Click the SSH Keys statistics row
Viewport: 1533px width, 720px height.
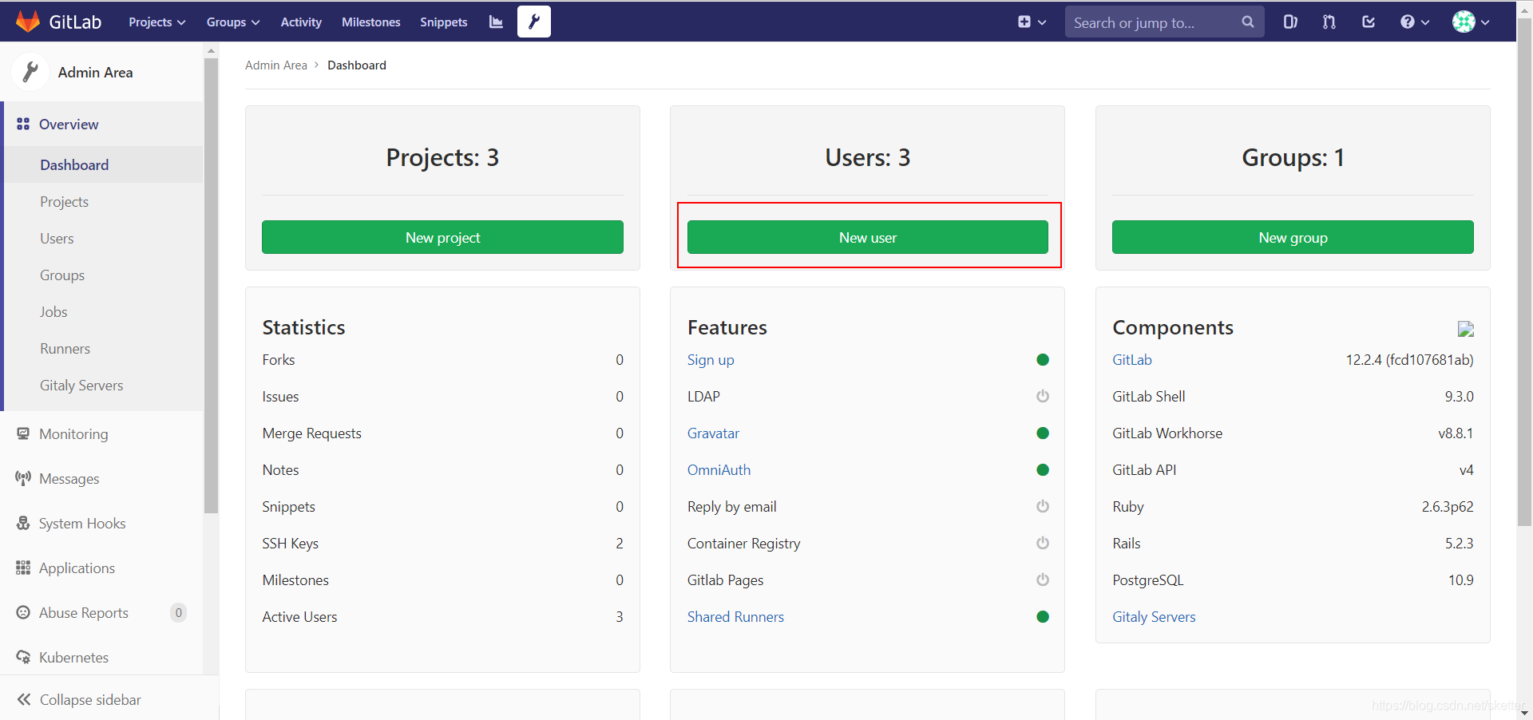coord(442,543)
